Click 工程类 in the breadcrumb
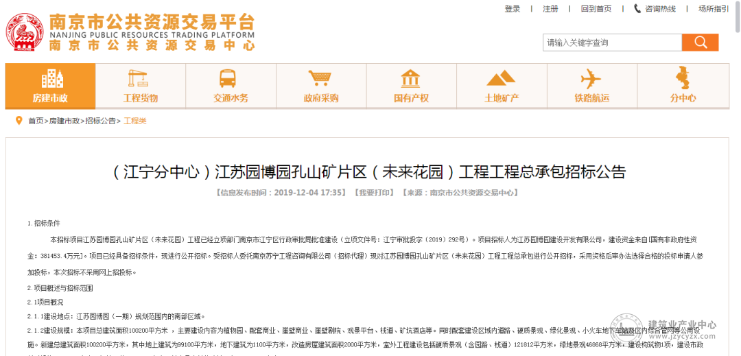Image resolution: width=741 pixels, height=356 pixels. pos(135,121)
